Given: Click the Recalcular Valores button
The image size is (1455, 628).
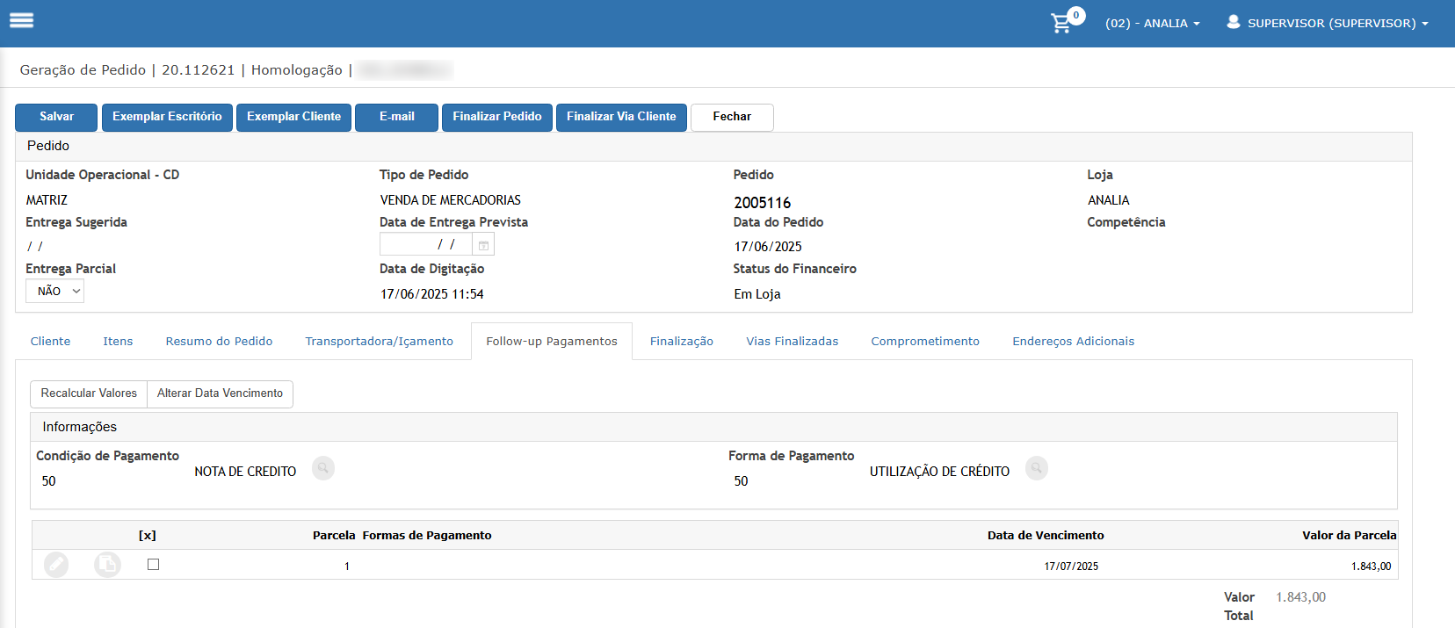Looking at the screenshot, I should click(x=89, y=393).
